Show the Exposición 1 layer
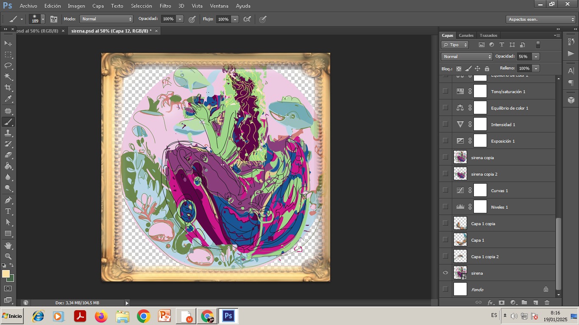This screenshot has height=325, width=579. click(445, 141)
